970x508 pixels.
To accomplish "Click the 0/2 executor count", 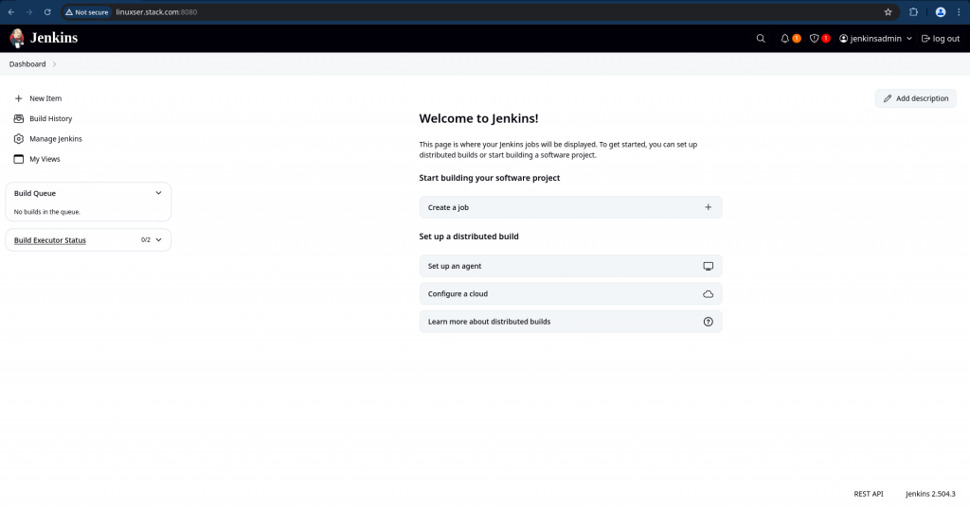I will tap(145, 239).
